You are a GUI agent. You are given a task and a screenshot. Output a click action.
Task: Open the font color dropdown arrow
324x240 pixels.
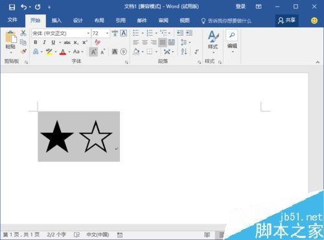tap(69, 52)
